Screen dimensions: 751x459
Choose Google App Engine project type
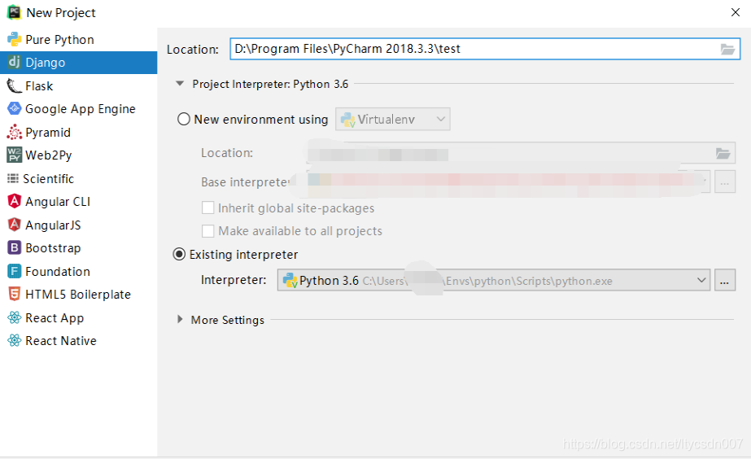tap(79, 109)
